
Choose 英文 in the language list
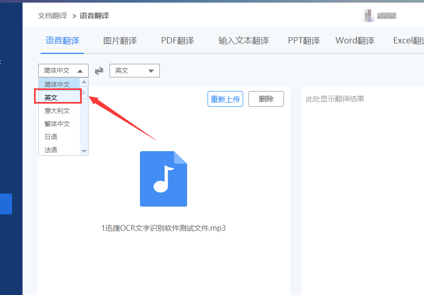click(x=59, y=97)
